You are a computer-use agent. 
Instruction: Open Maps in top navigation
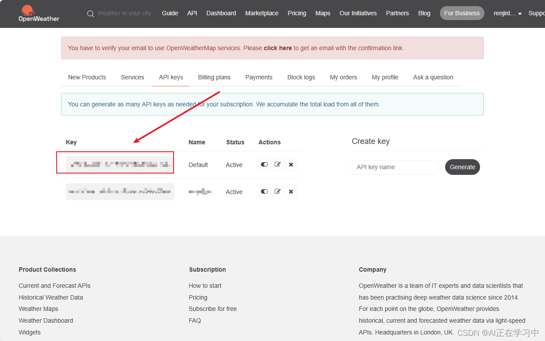click(x=323, y=13)
